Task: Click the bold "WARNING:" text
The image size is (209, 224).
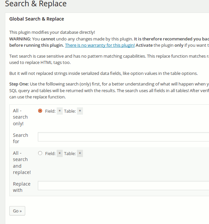Action: point(20,39)
